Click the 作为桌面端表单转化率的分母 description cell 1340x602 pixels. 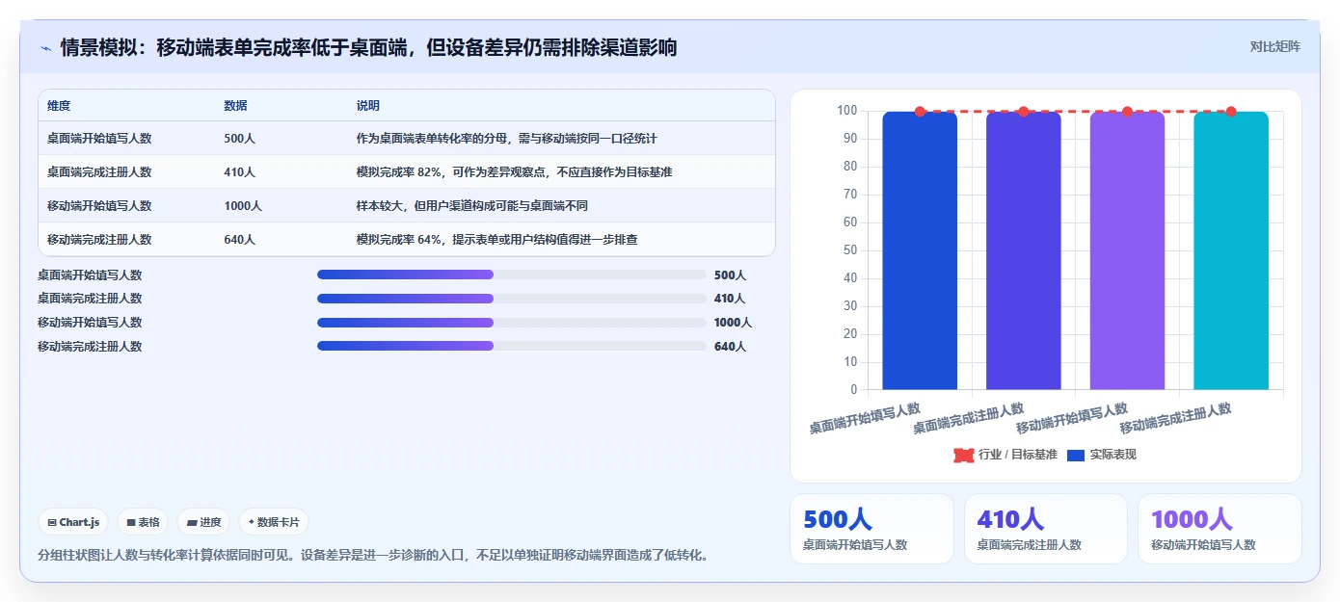pyautogui.click(x=507, y=139)
